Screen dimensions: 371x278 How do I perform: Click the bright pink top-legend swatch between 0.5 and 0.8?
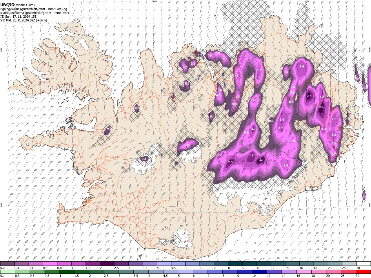(x=50, y=264)
